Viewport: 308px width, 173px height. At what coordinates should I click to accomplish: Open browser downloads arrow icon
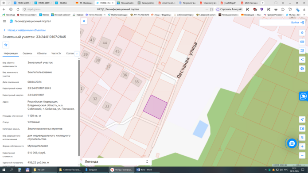(x=304, y=9)
